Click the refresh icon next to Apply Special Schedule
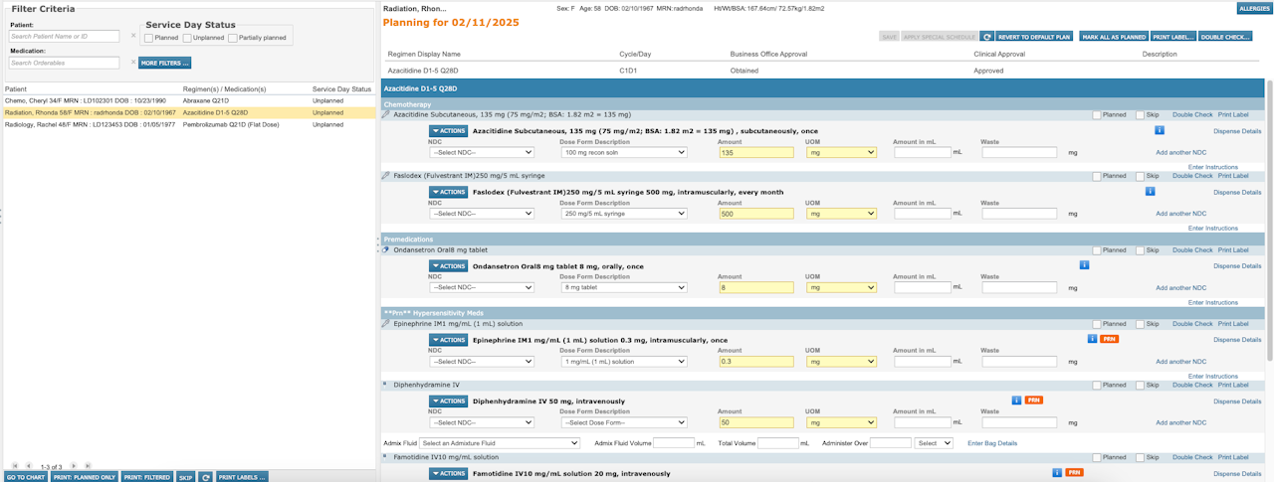Image resolution: width=1274 pixels, height=482 pixels. click(986, 36)
